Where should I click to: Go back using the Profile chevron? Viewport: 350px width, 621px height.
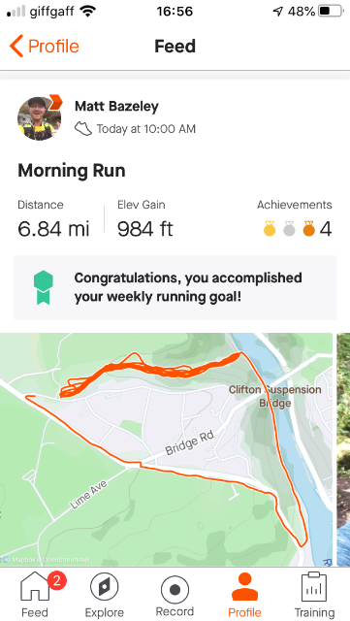pyautogui.click(x=45, y=46)
